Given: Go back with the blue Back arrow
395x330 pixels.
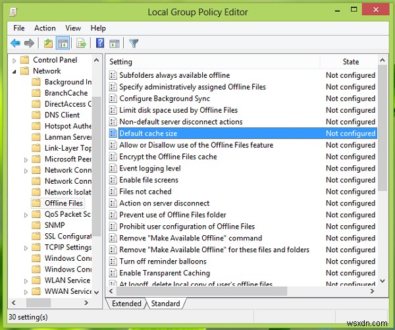Looking at the screenshot, I should (x=15, y=43).
